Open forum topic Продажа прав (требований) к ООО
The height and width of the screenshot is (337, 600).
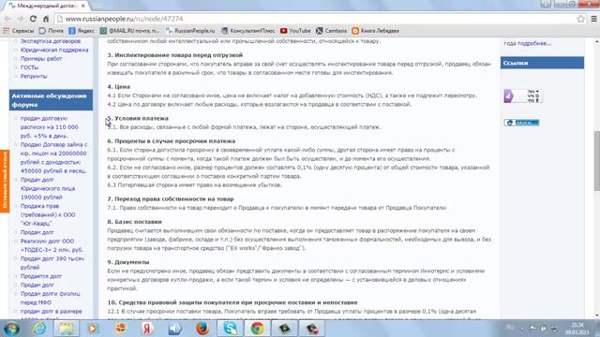[48, 214]
